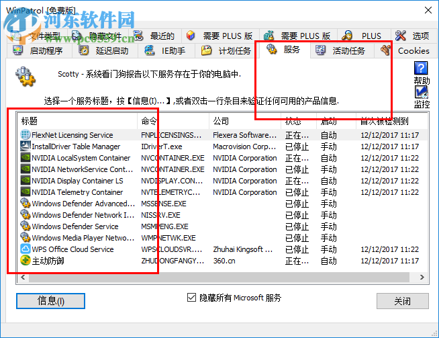439x338 pixels.
Task: Select NVIDIA Display Container LS entry
Action: [x=223, y=181]
